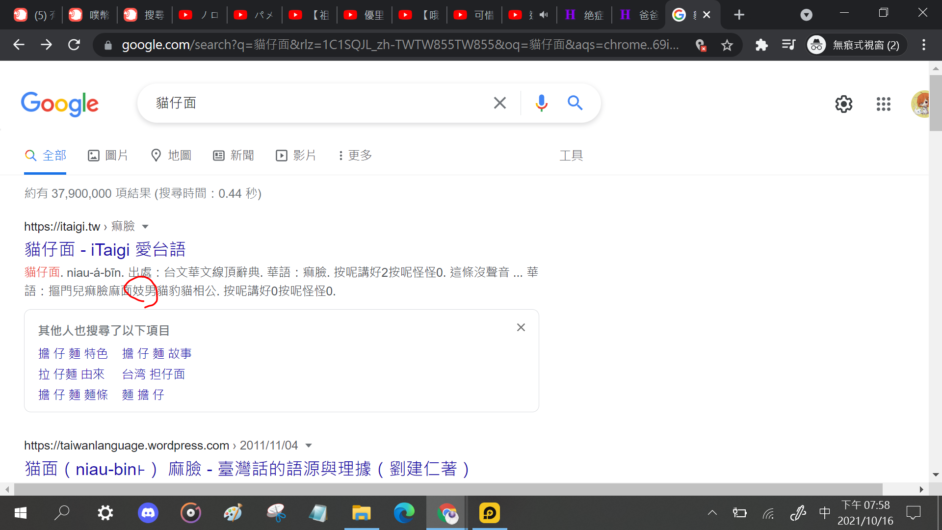
Task: Switch to the 噗幣 browser tab
Action: point(90,15)
